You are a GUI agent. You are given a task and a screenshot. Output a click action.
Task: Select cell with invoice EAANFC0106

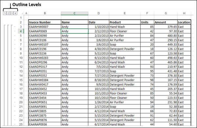[x=45, y=40]
